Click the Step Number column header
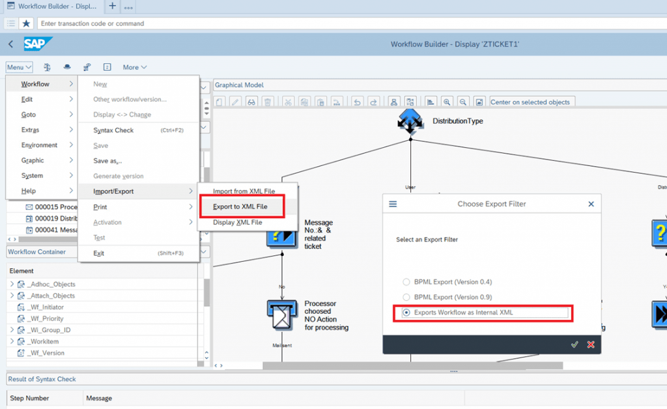667x409 pixels. pos(45,399)
